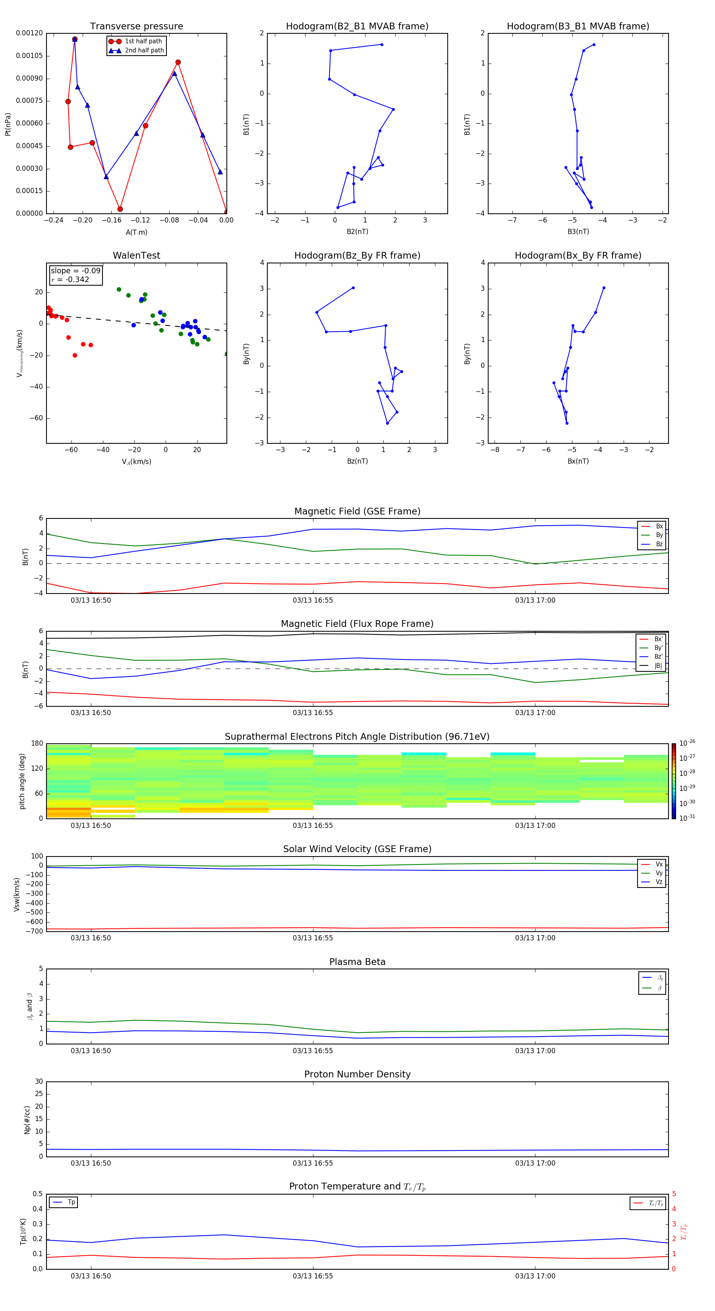
Task: Click the Suprathermal Electrons Pitch Angle title
Action: 357,737
